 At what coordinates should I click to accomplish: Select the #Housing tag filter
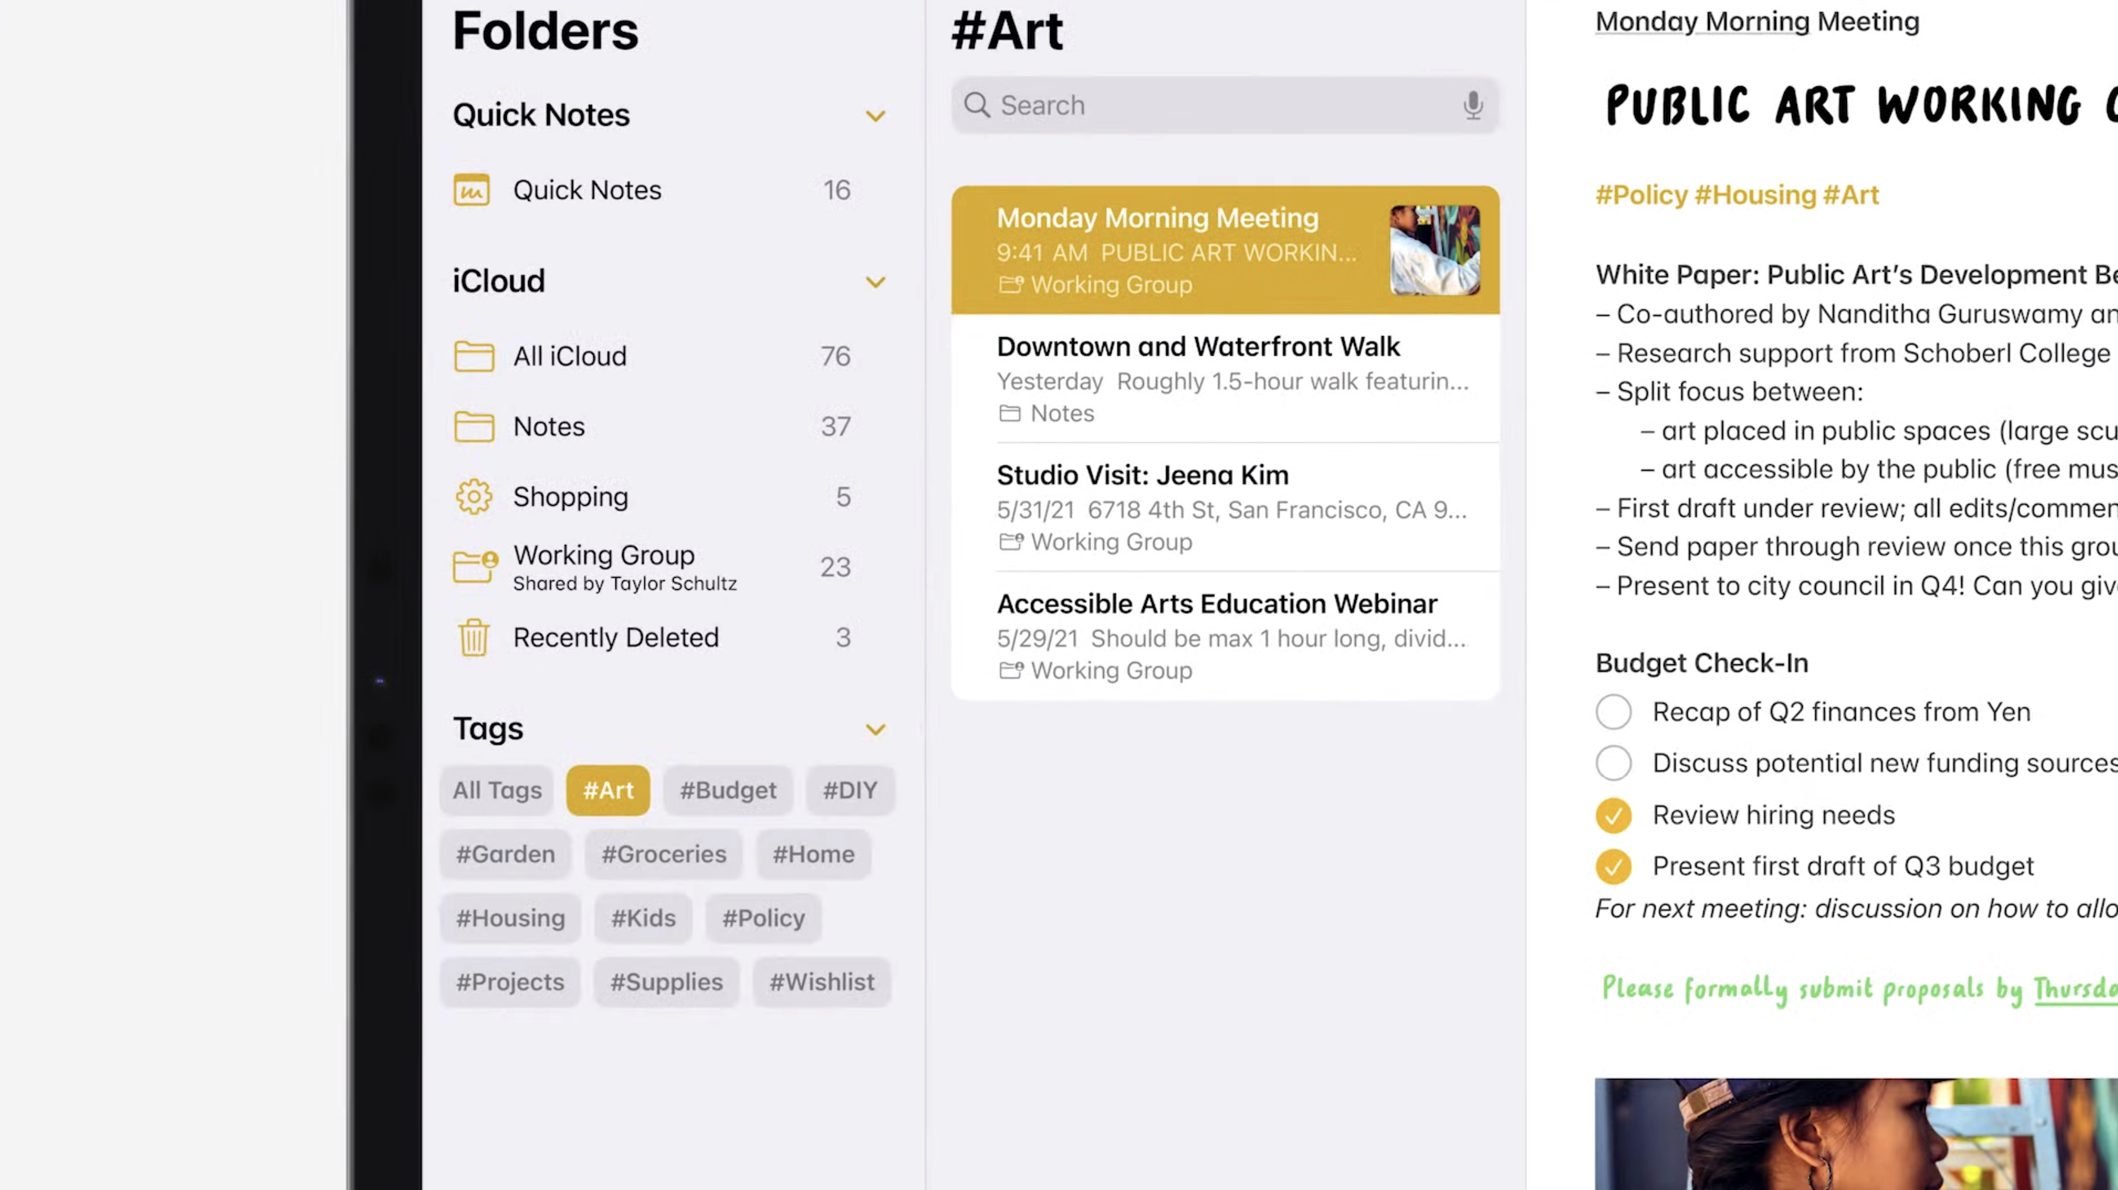click(x=511, y=918)
